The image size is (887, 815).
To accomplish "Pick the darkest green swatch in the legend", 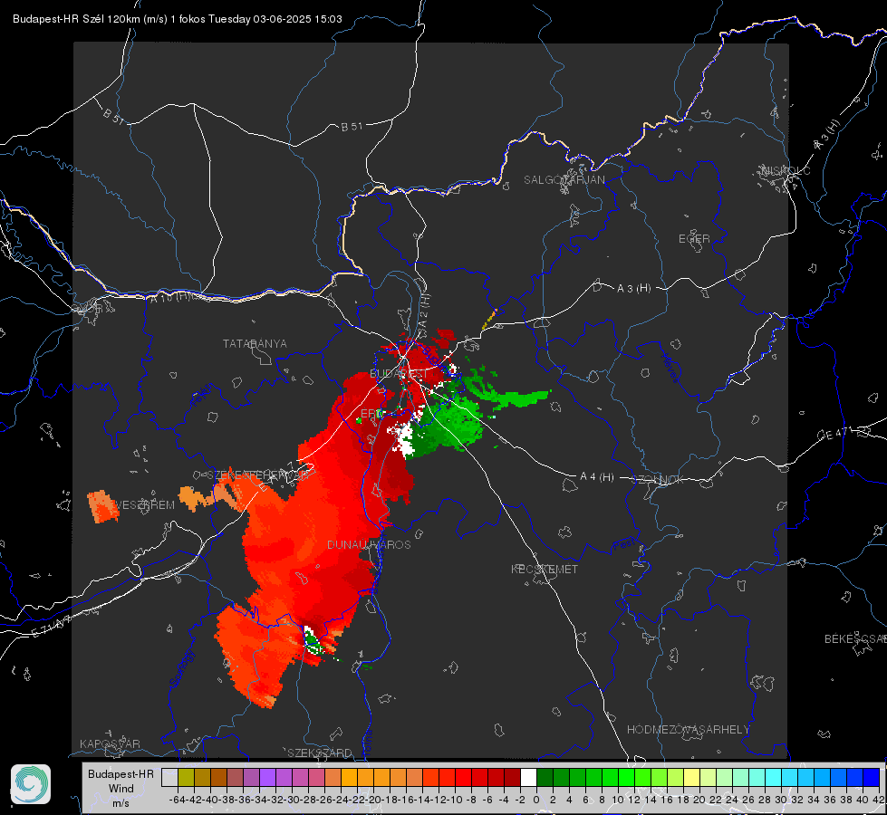I will pos(545,777).
